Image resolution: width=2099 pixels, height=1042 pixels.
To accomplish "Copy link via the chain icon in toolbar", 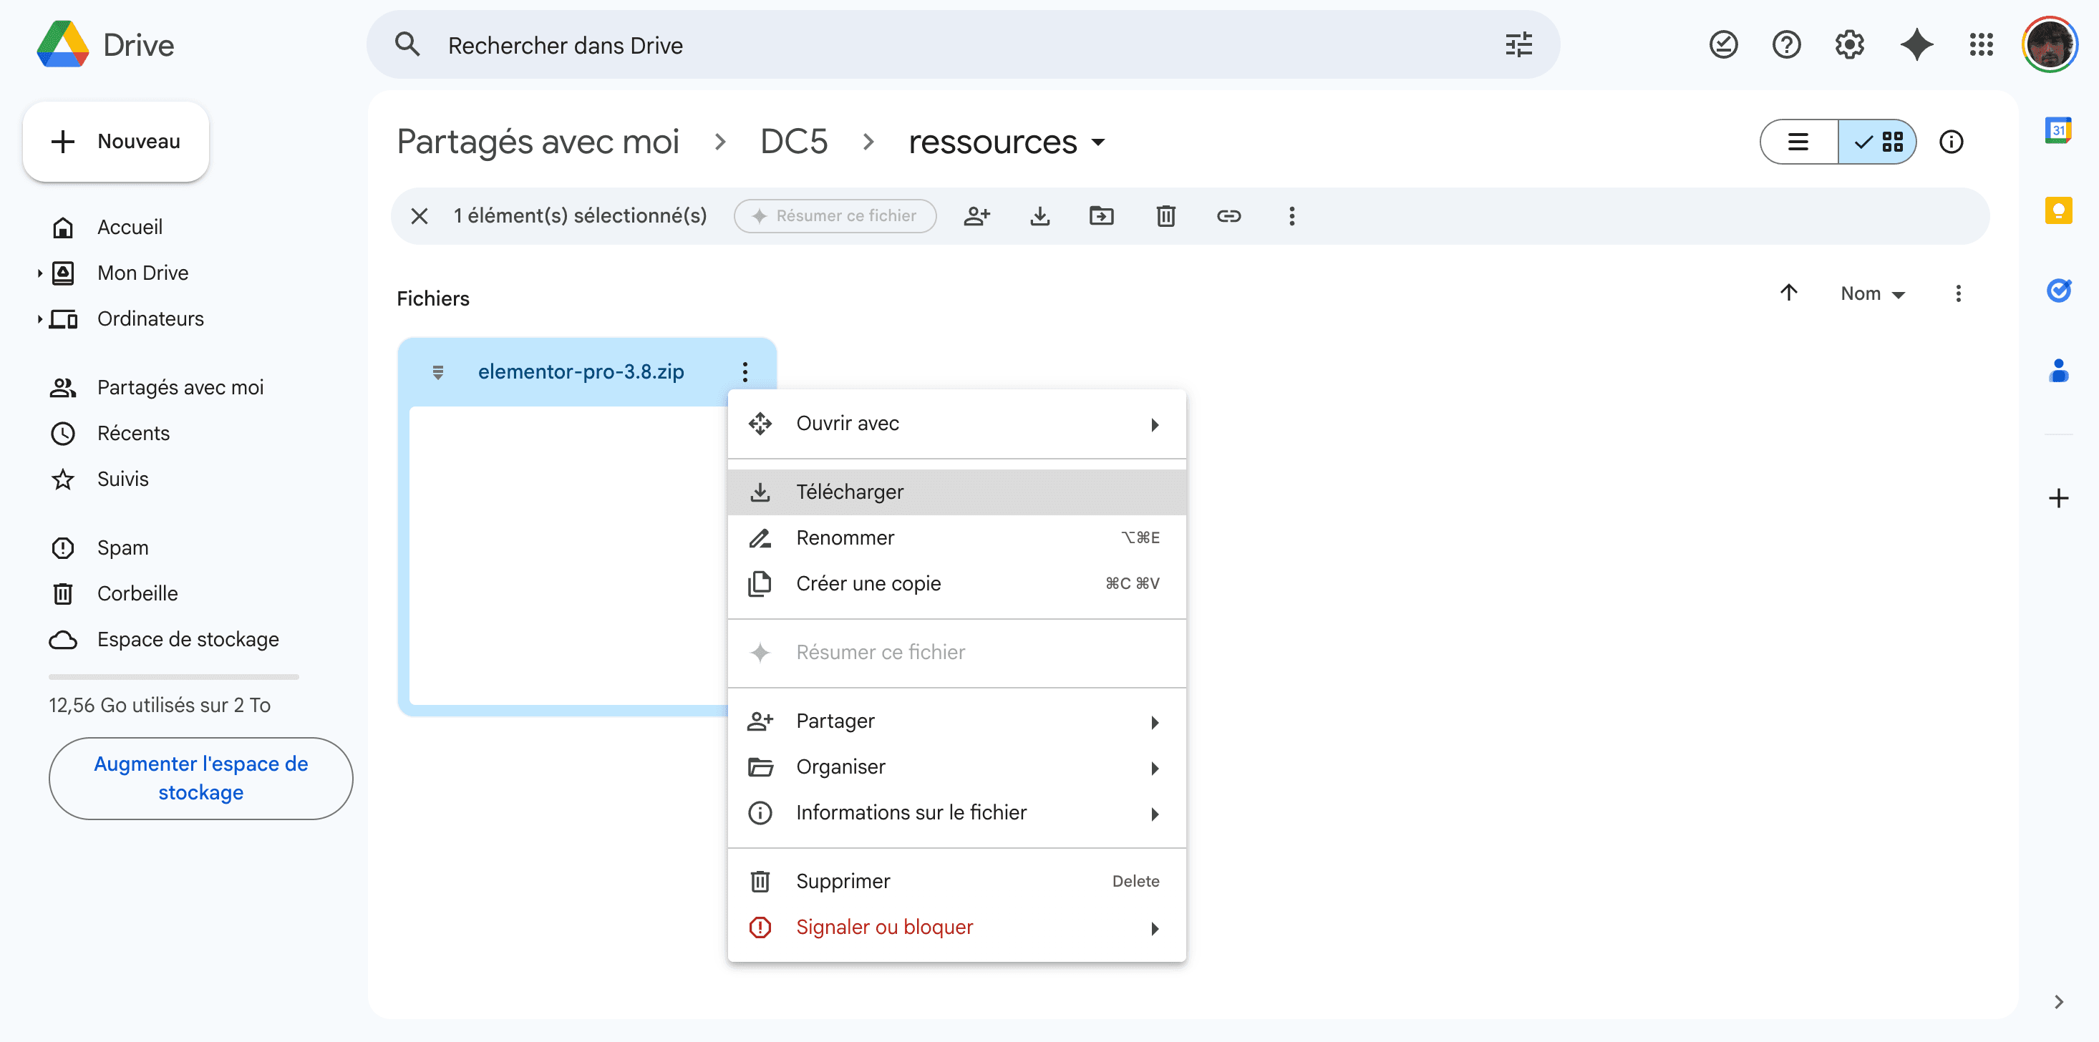I will coord(1228,216).
